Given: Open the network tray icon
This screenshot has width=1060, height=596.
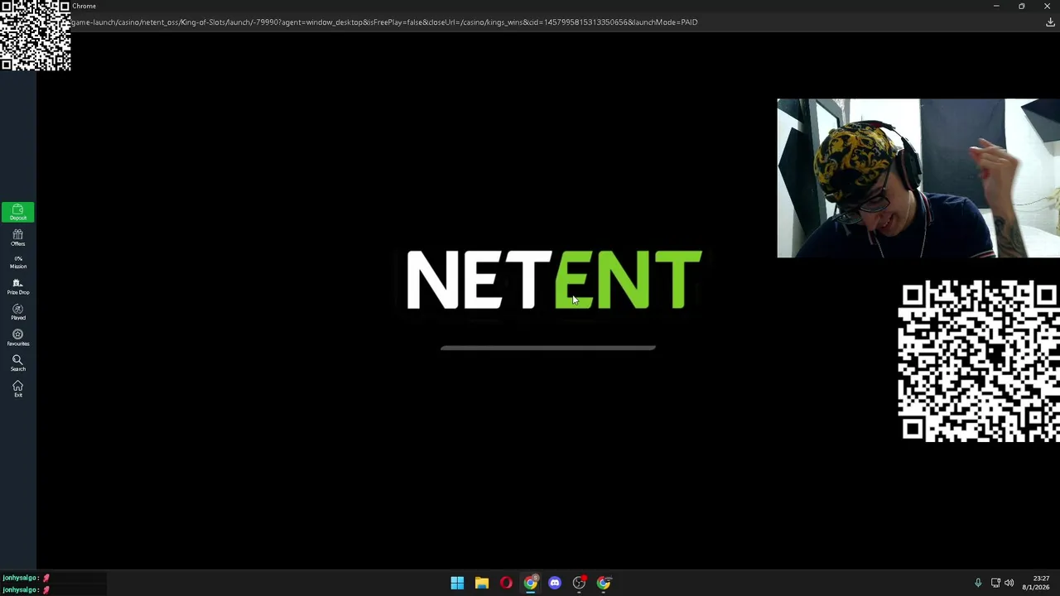Looking at the screenshot, I should 995,583.
